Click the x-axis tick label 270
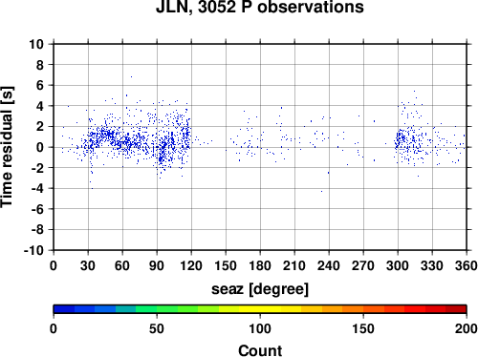This screenshot has width=478, height=357. (x=363, y=265)
